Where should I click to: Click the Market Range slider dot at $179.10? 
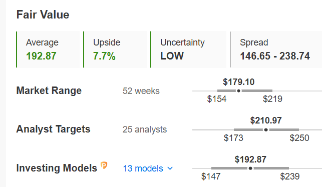point(239,91)
